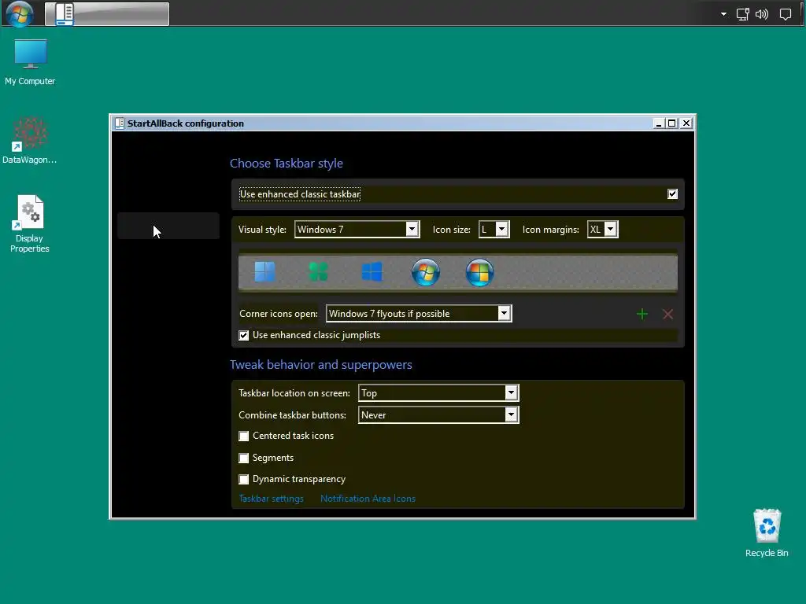Open the Notification Area Icons link
Image resolution: width=806 pixels, height=604 pixels.
point(368,499)
